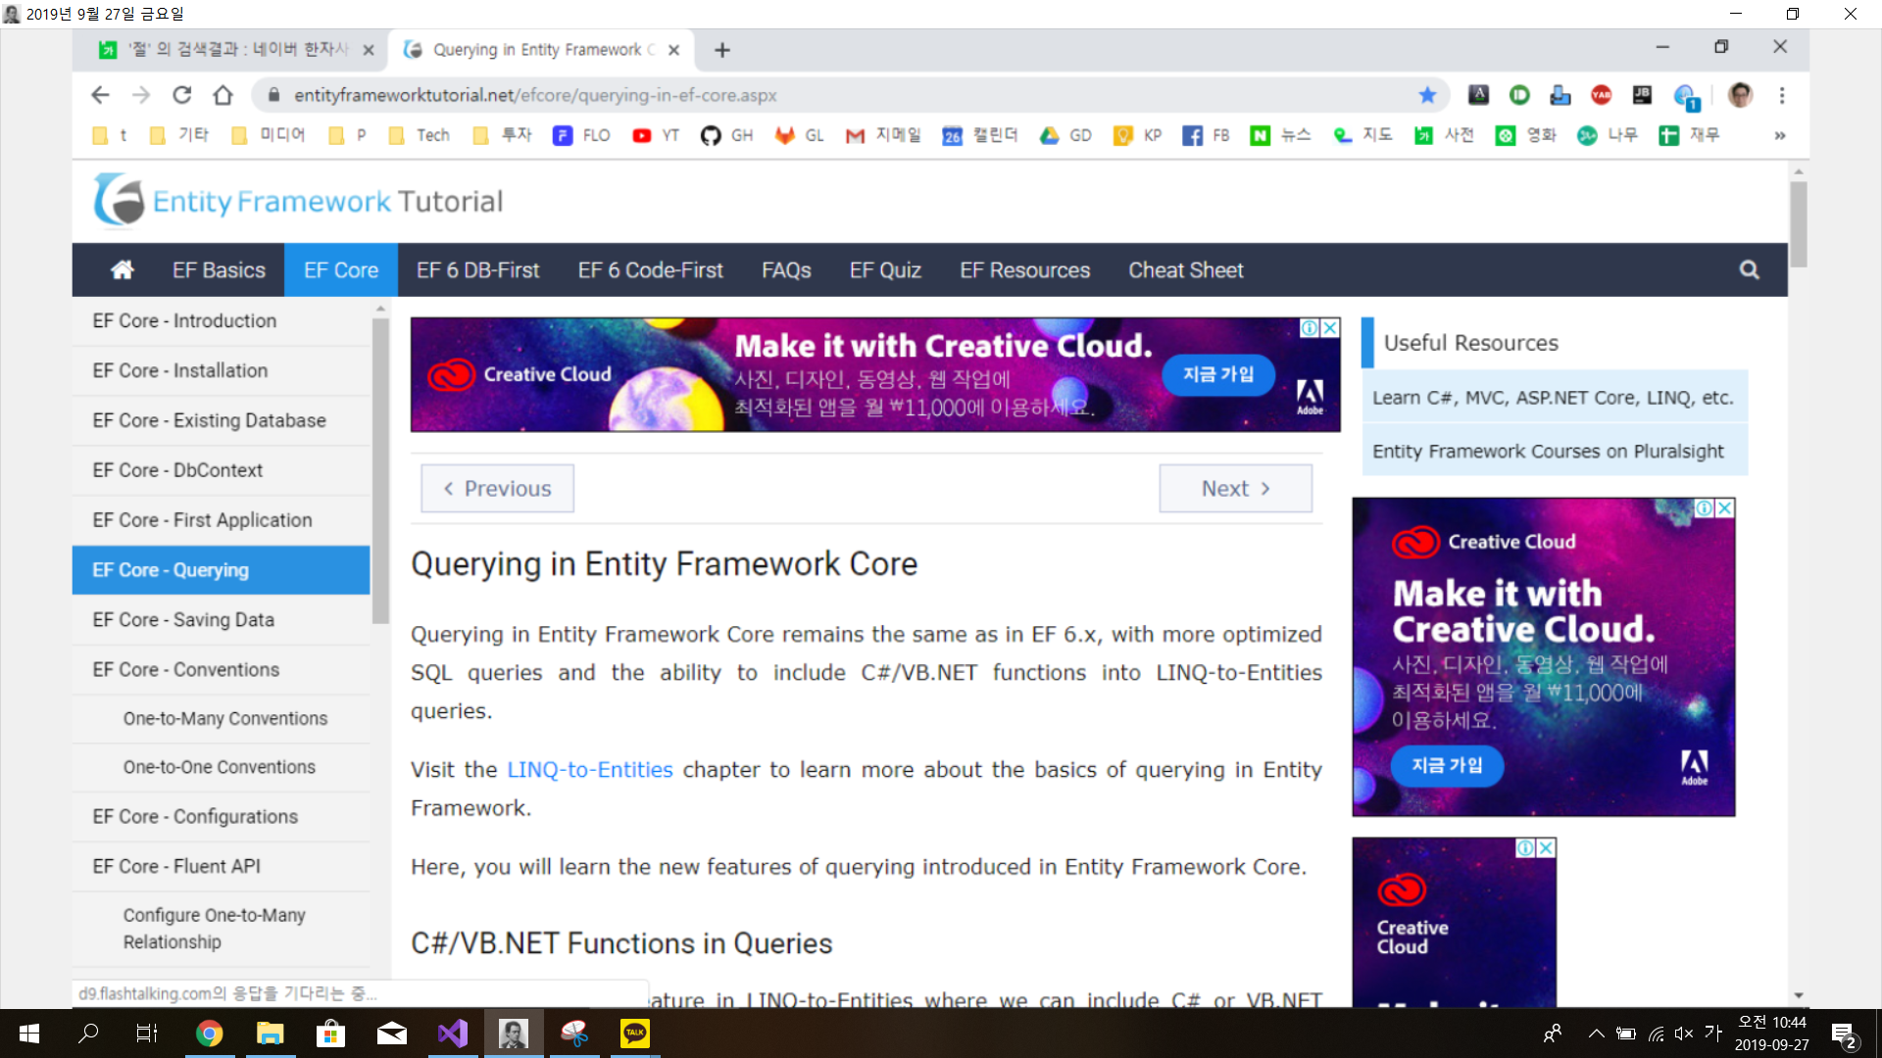This screenshot has width=1882, height=1058.
Task: Follow the LINQ-to-Entities link
Action: tap(589, 769)
